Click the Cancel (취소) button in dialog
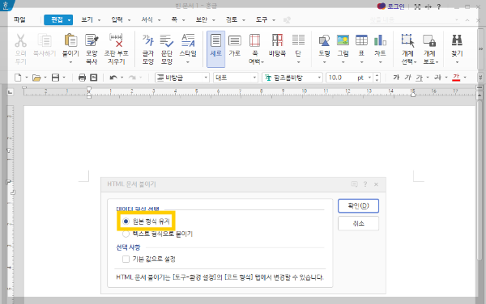The image size is (486, 304). [358, 223]
